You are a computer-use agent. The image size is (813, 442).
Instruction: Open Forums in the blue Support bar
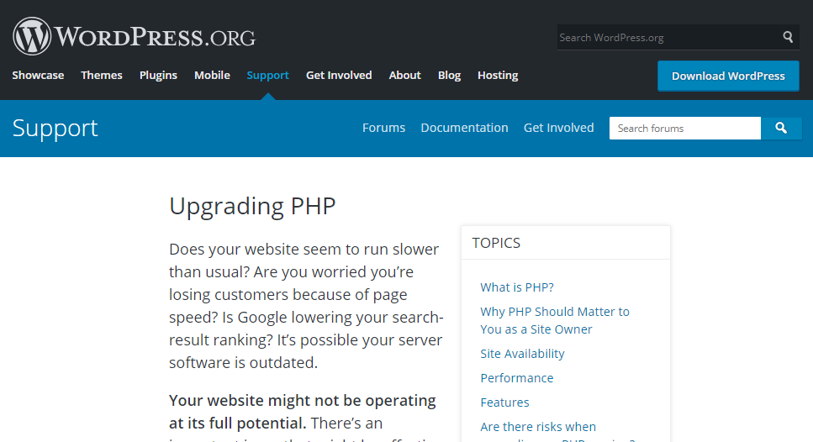pyautogui.click(x=383, y=128)
